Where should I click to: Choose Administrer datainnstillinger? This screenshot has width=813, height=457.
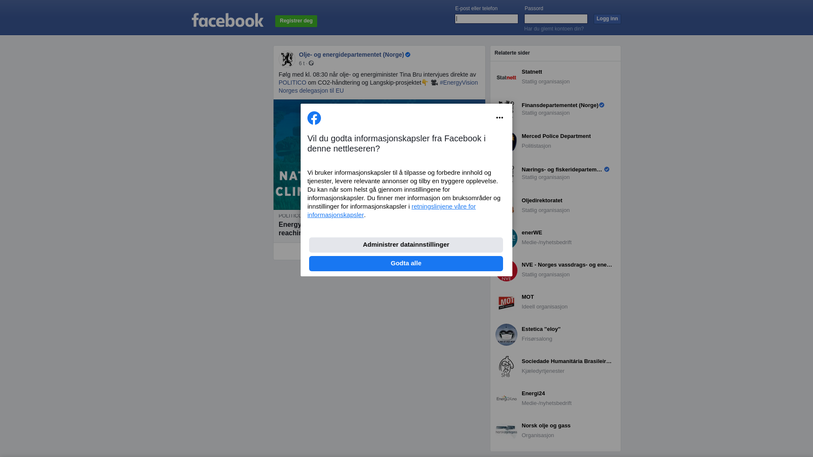point(406,245)
